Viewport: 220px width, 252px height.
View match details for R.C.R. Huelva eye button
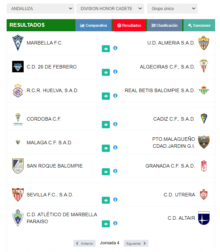(x=106, y=96)
